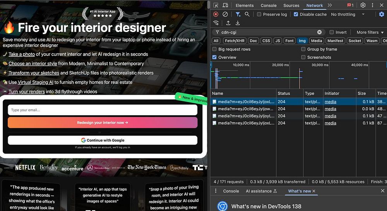Enable the Screenshots checkbox
Screen dimensions: 387x211
point(303,57)
